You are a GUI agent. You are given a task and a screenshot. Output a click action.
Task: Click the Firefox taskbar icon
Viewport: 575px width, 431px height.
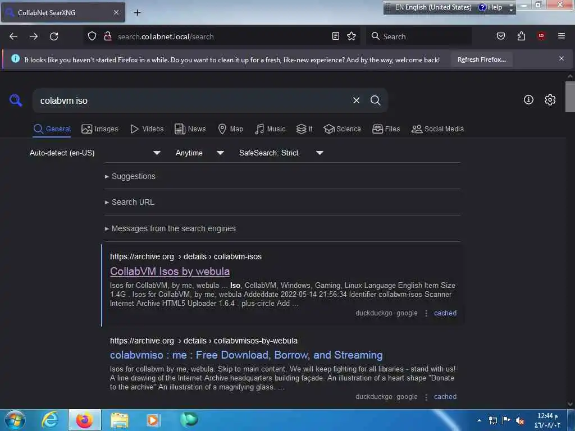tap(84, 420)
